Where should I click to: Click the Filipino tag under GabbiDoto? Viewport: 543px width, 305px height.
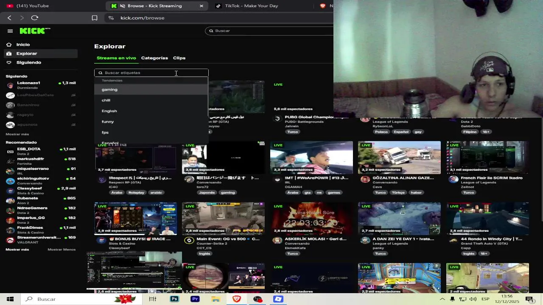click(x=470, y=132)
